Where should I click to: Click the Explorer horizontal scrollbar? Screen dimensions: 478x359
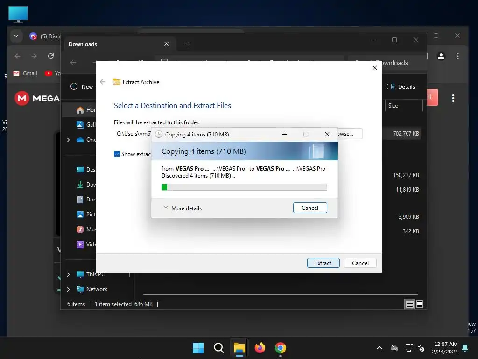pyautogui.click(x=281, y=295)
